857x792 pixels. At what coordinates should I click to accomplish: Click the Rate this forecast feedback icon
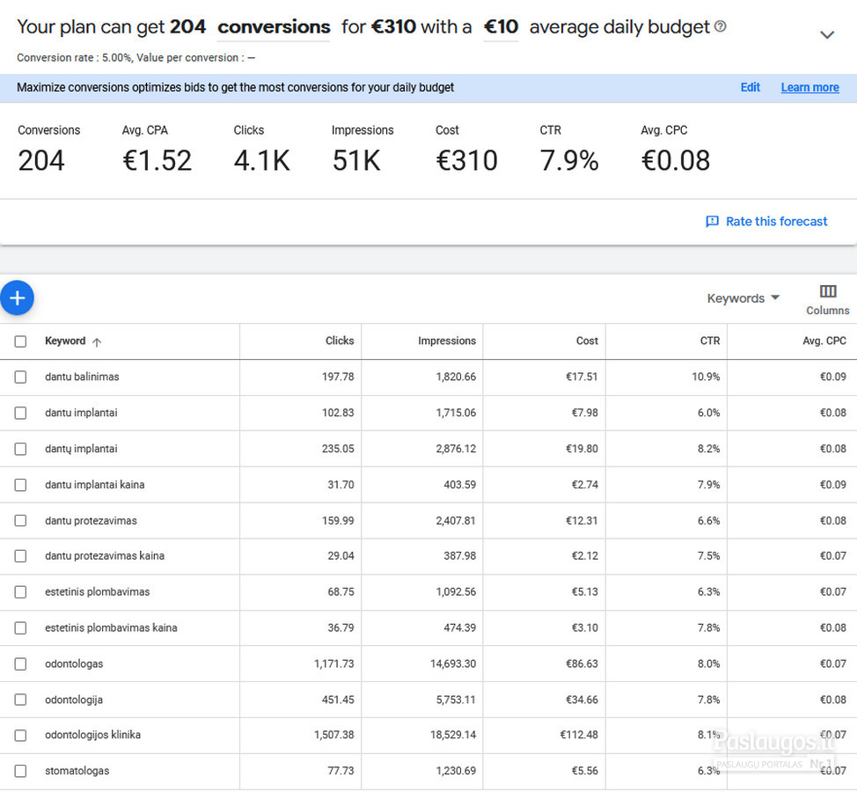[x=712, y=222]
